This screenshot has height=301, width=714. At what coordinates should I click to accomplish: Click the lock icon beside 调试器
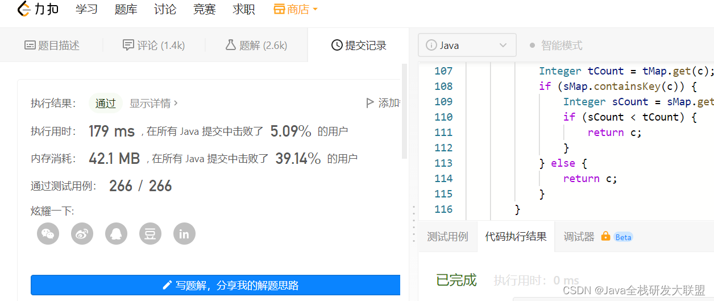tap(605, 236)
